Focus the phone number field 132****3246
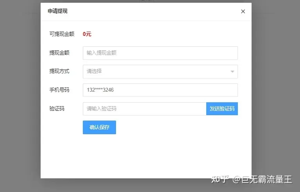The image size is (300, 192). click(x=160, y=90)
